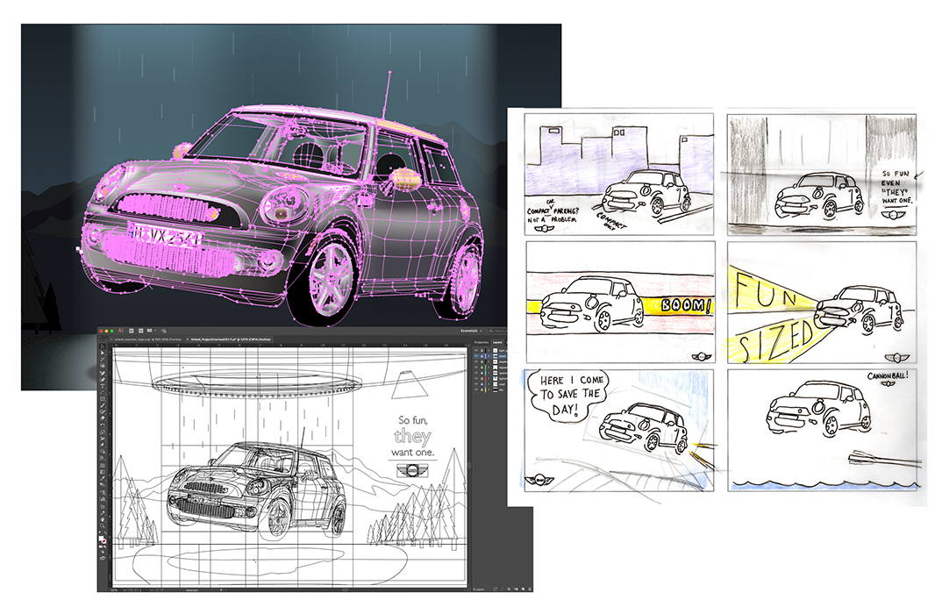Close the CMYK/Outline document tab

tap(188, 339)
